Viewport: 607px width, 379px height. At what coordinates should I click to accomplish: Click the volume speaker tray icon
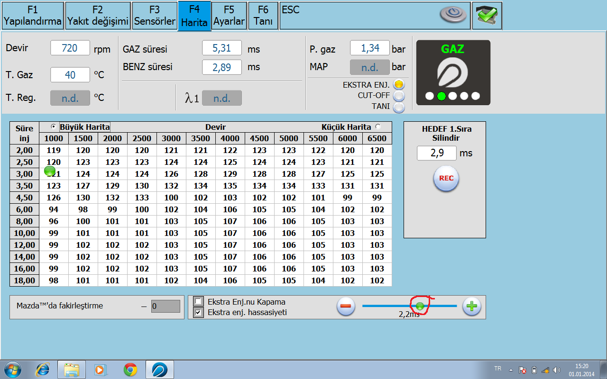click(557, 370)
